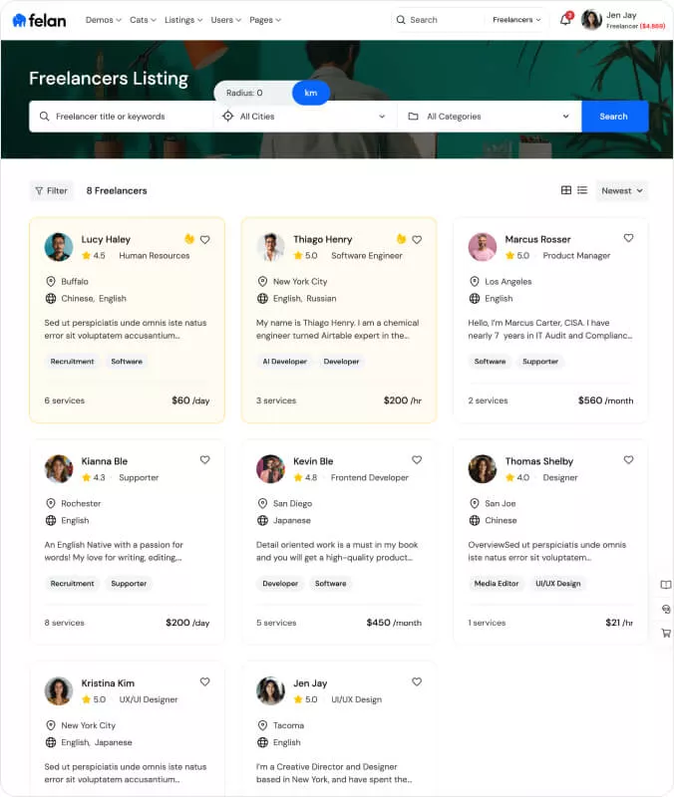Open the Newest sort dropdown
This screenshot has width=674, height=797.
coord(621,190)
